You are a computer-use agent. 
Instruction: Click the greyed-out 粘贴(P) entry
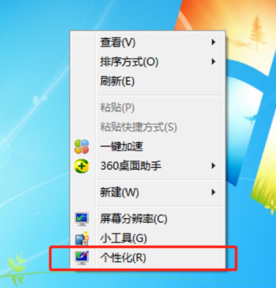pyautogui.click(x=148, y=108)
